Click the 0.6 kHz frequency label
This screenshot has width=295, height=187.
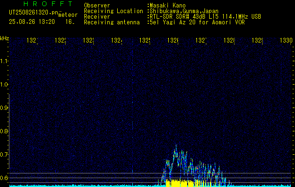[x=4, y=178]
